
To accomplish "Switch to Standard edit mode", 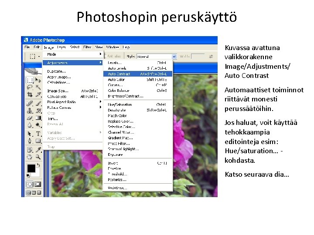I will pyautogui.click(x=30, y=184).
